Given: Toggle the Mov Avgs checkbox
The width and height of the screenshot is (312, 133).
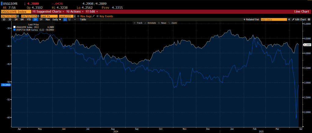Looking at the screenshot, I should 78,16.
